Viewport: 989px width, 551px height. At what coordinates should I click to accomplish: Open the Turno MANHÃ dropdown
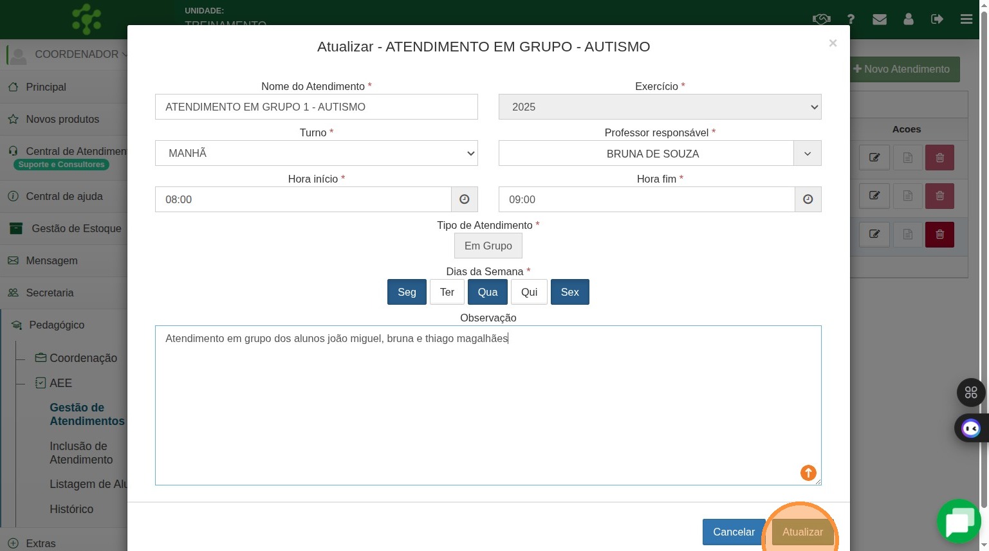tap(317, 153)
